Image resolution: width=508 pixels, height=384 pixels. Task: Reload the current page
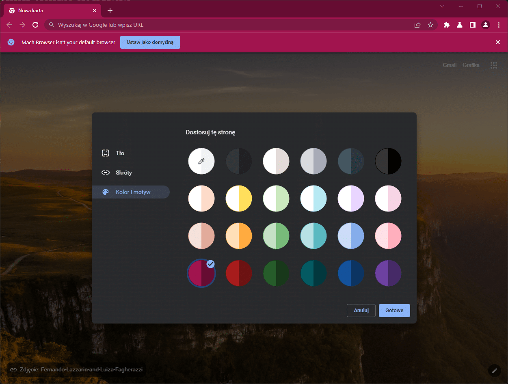(x=35, y=25)
